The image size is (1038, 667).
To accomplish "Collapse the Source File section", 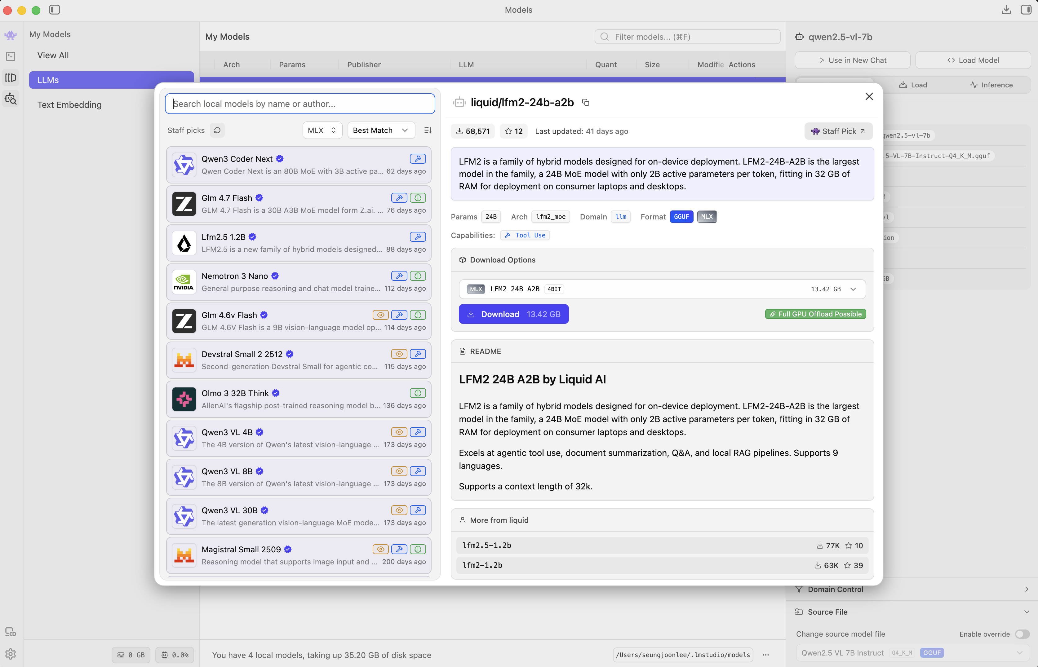I will (x=1026, y=612).
